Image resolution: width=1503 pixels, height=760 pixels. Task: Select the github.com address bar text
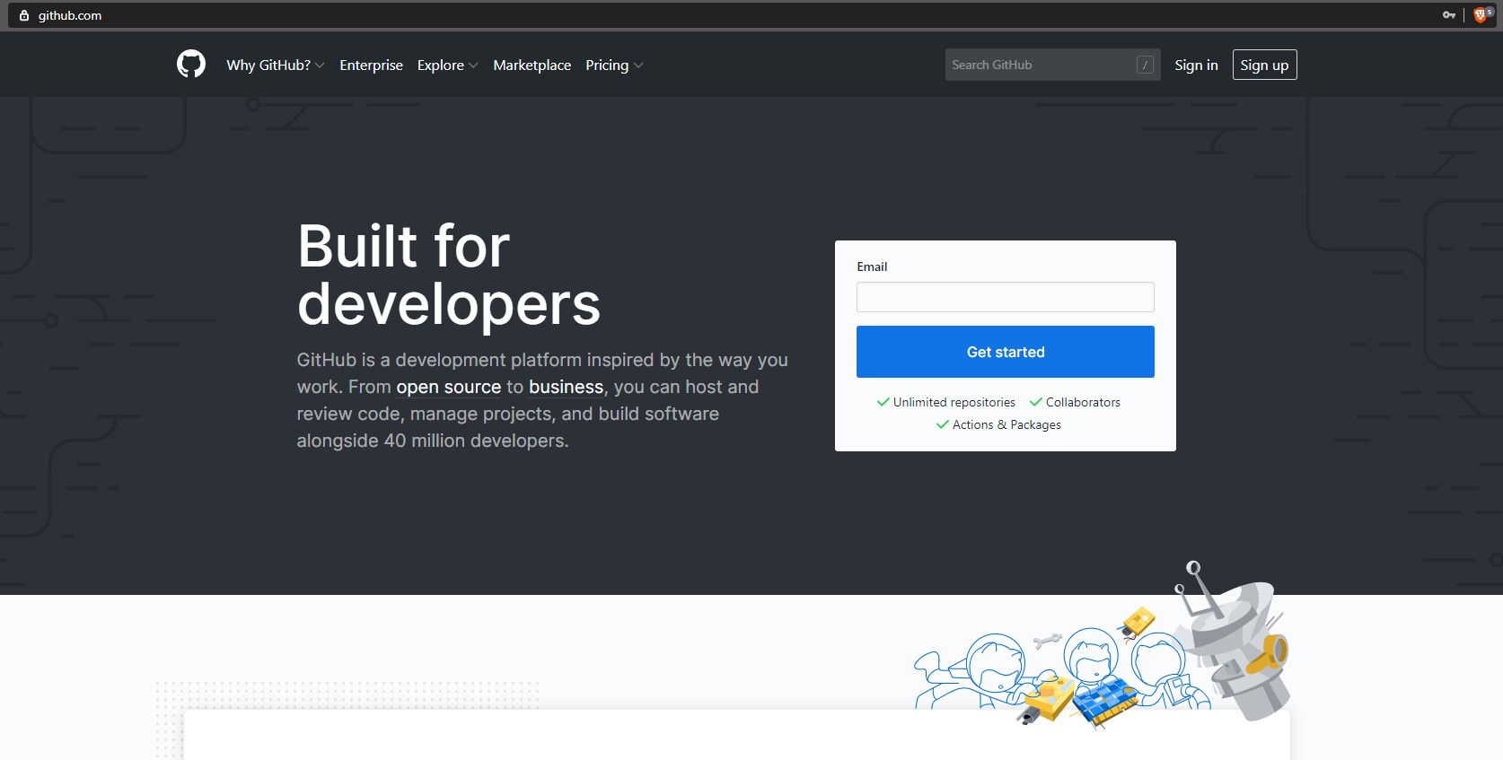tap(70, 15)
